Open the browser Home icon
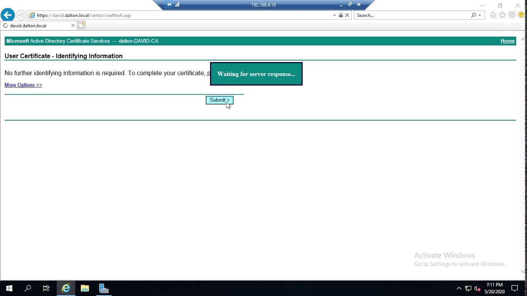Screen dimensions: 527x296 pos(493,15)
